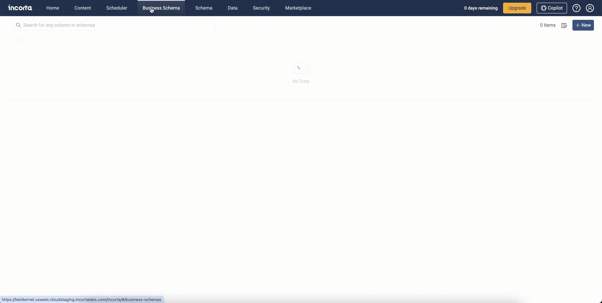Click the 0 Items count label
This screenshot has width=602, height=303.
pos(548,25)
